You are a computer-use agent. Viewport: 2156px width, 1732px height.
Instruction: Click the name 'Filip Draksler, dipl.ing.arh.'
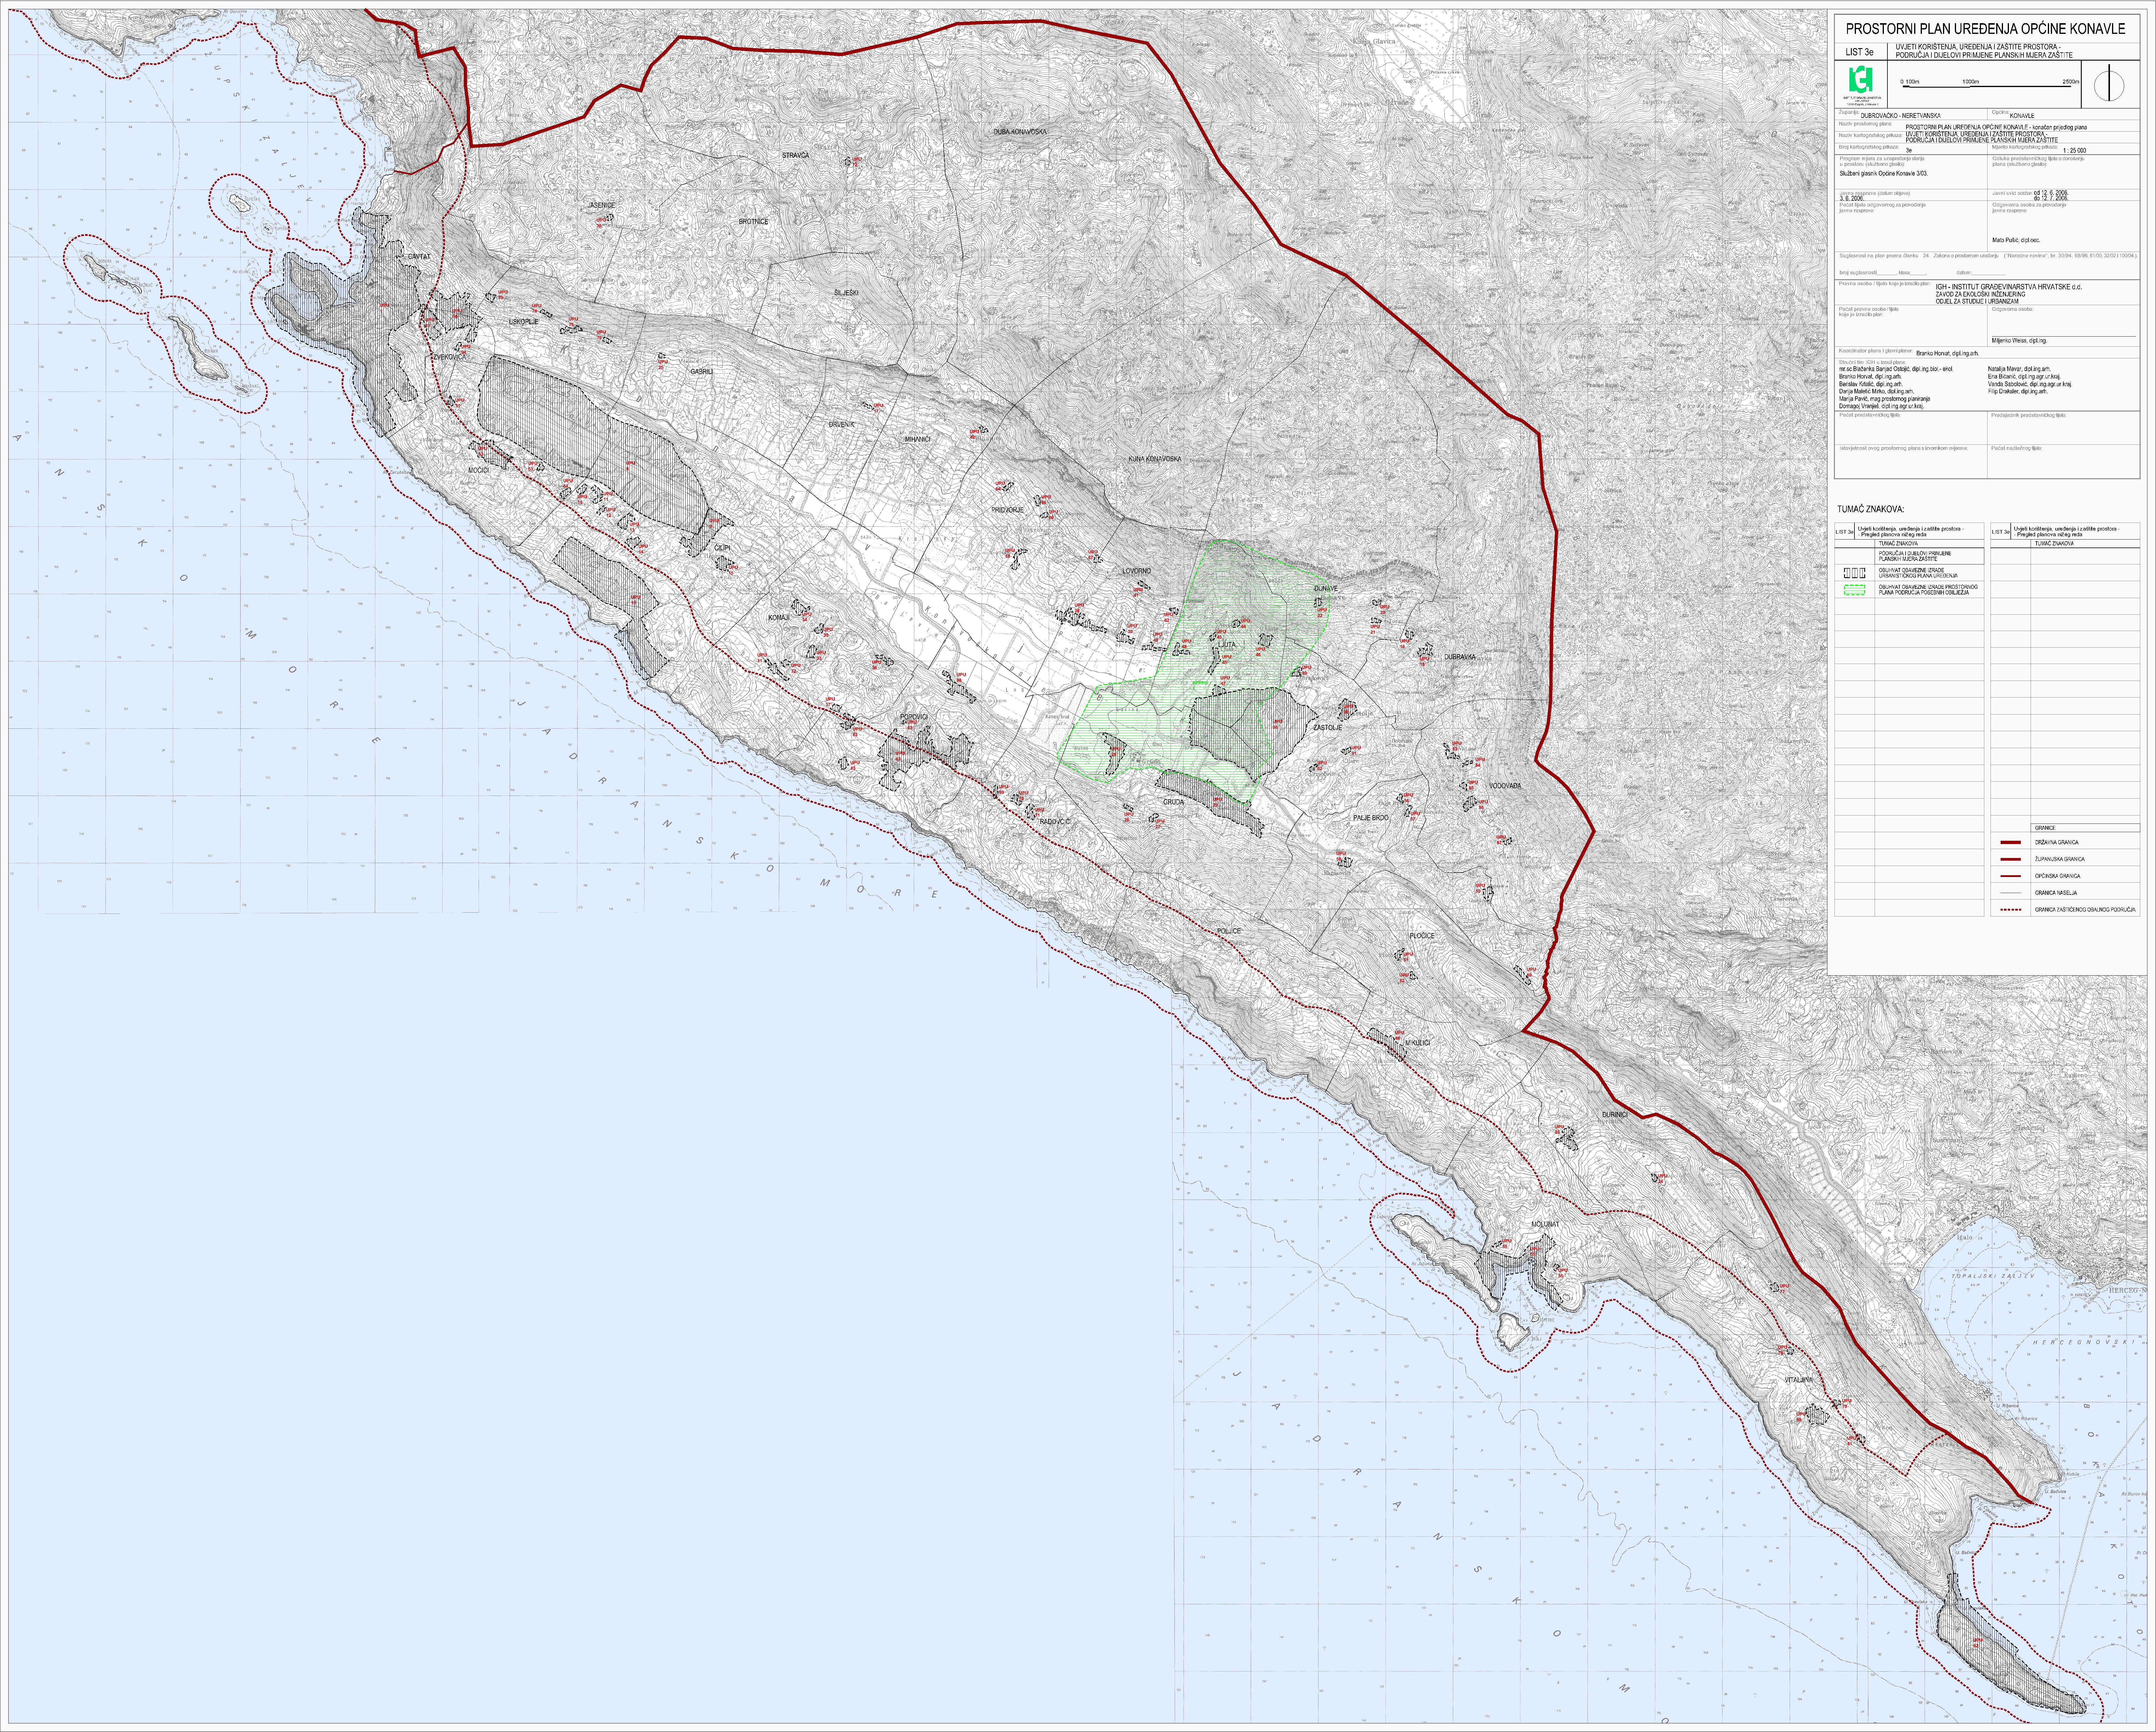[x=2018, y=392]
